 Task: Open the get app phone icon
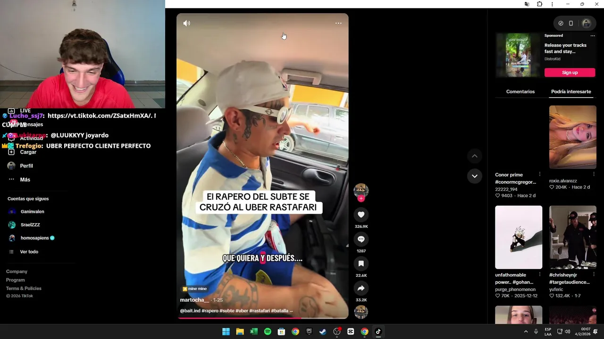571,23
